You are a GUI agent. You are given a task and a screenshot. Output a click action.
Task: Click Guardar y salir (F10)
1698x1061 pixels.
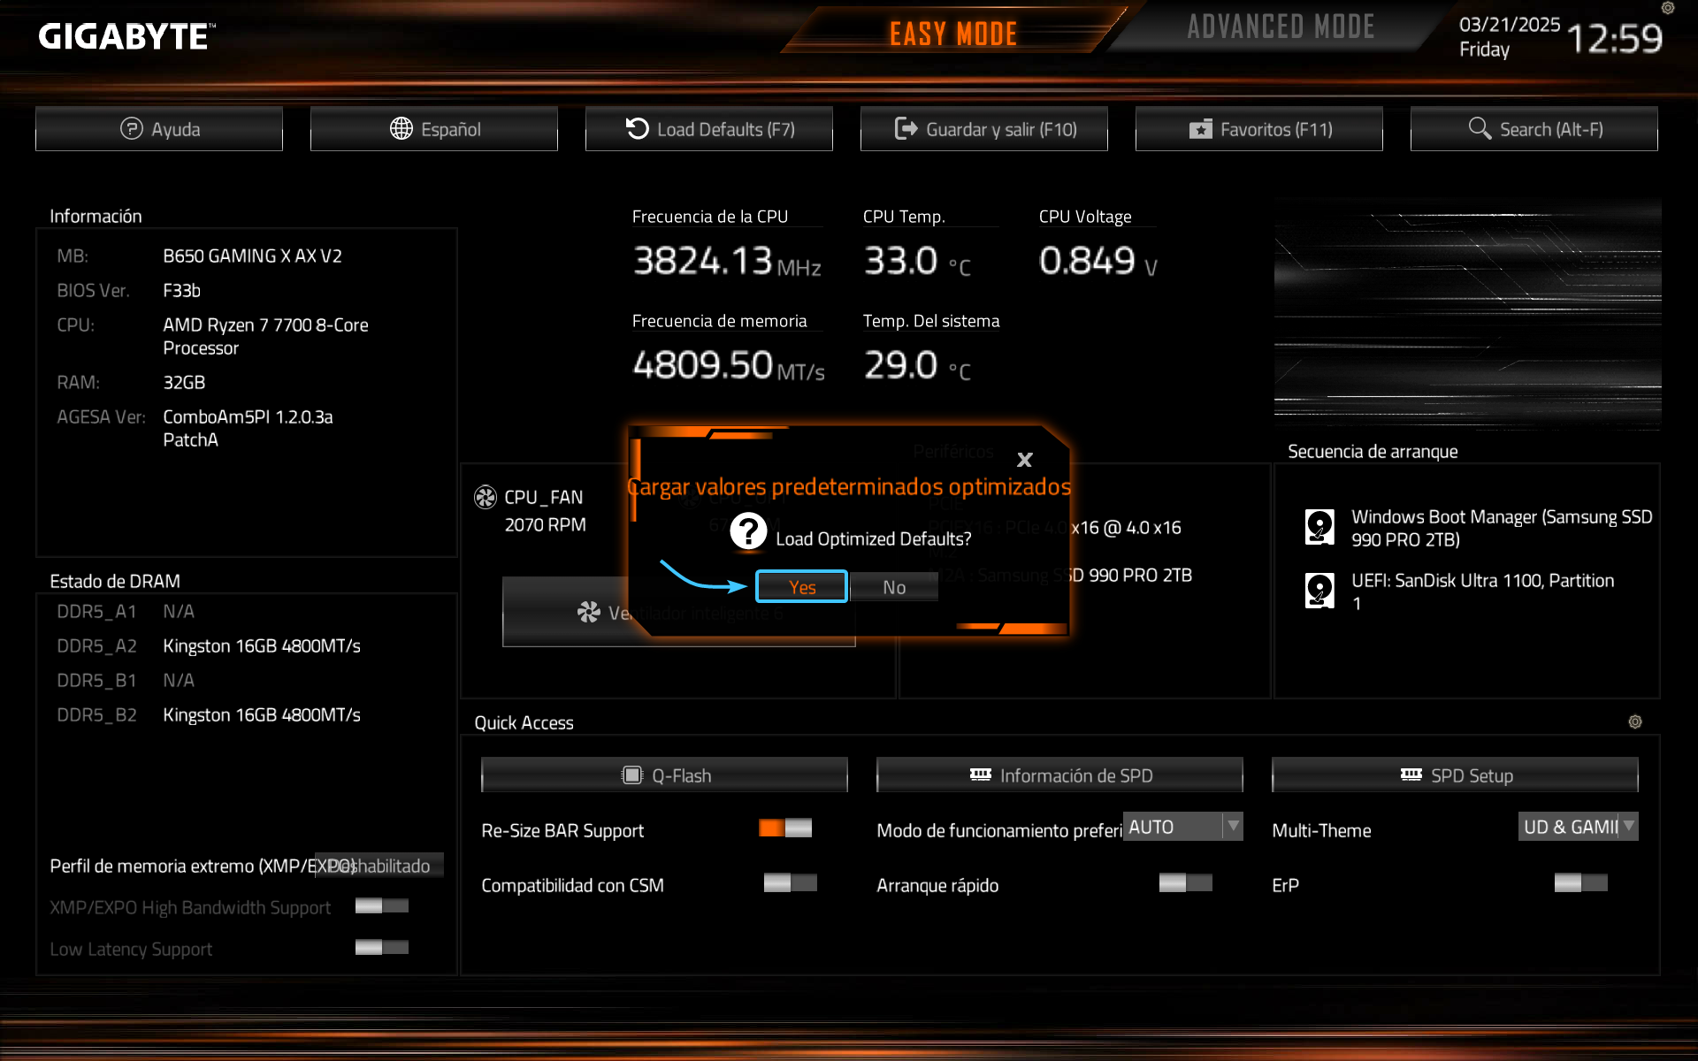[x=984, y=129]
